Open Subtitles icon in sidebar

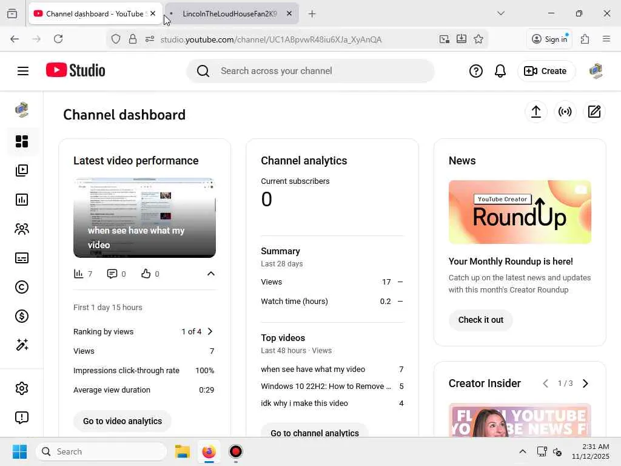coord(22,258)
